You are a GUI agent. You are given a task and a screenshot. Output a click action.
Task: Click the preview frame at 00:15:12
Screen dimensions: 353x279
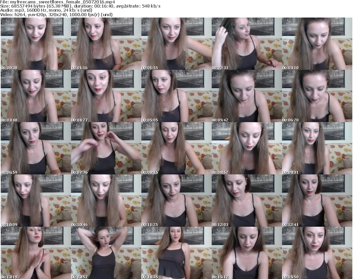coord(247,253)
